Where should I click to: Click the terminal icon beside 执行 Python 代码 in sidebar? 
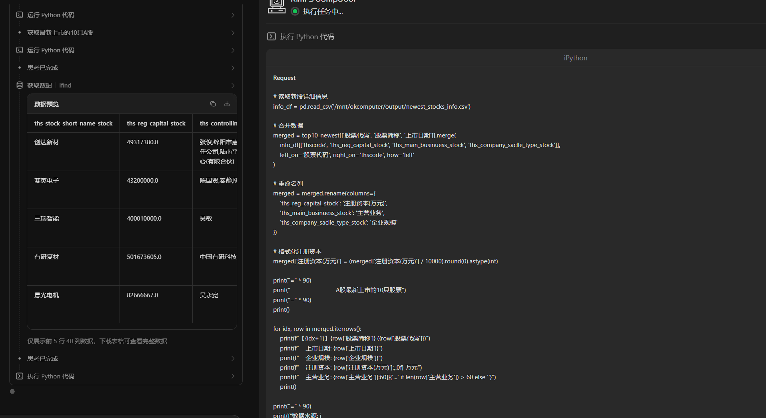click(x=20, y=376)
